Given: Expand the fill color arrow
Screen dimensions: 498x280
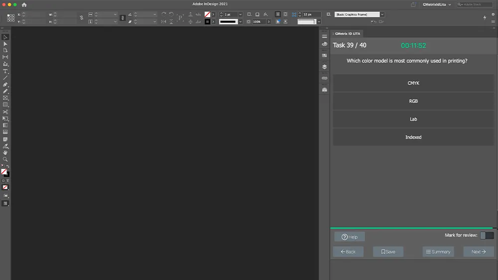Looking at the screenshot, I should pyautogui.click(x=214, y=14).
